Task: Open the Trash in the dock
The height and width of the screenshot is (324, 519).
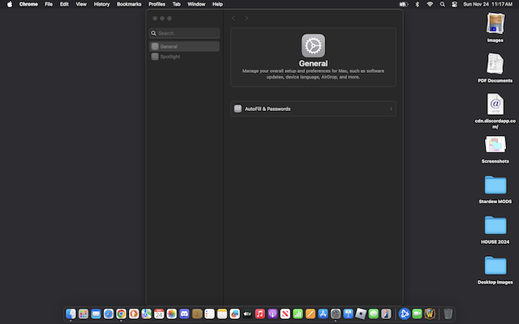Action: (x=448, y=313)
